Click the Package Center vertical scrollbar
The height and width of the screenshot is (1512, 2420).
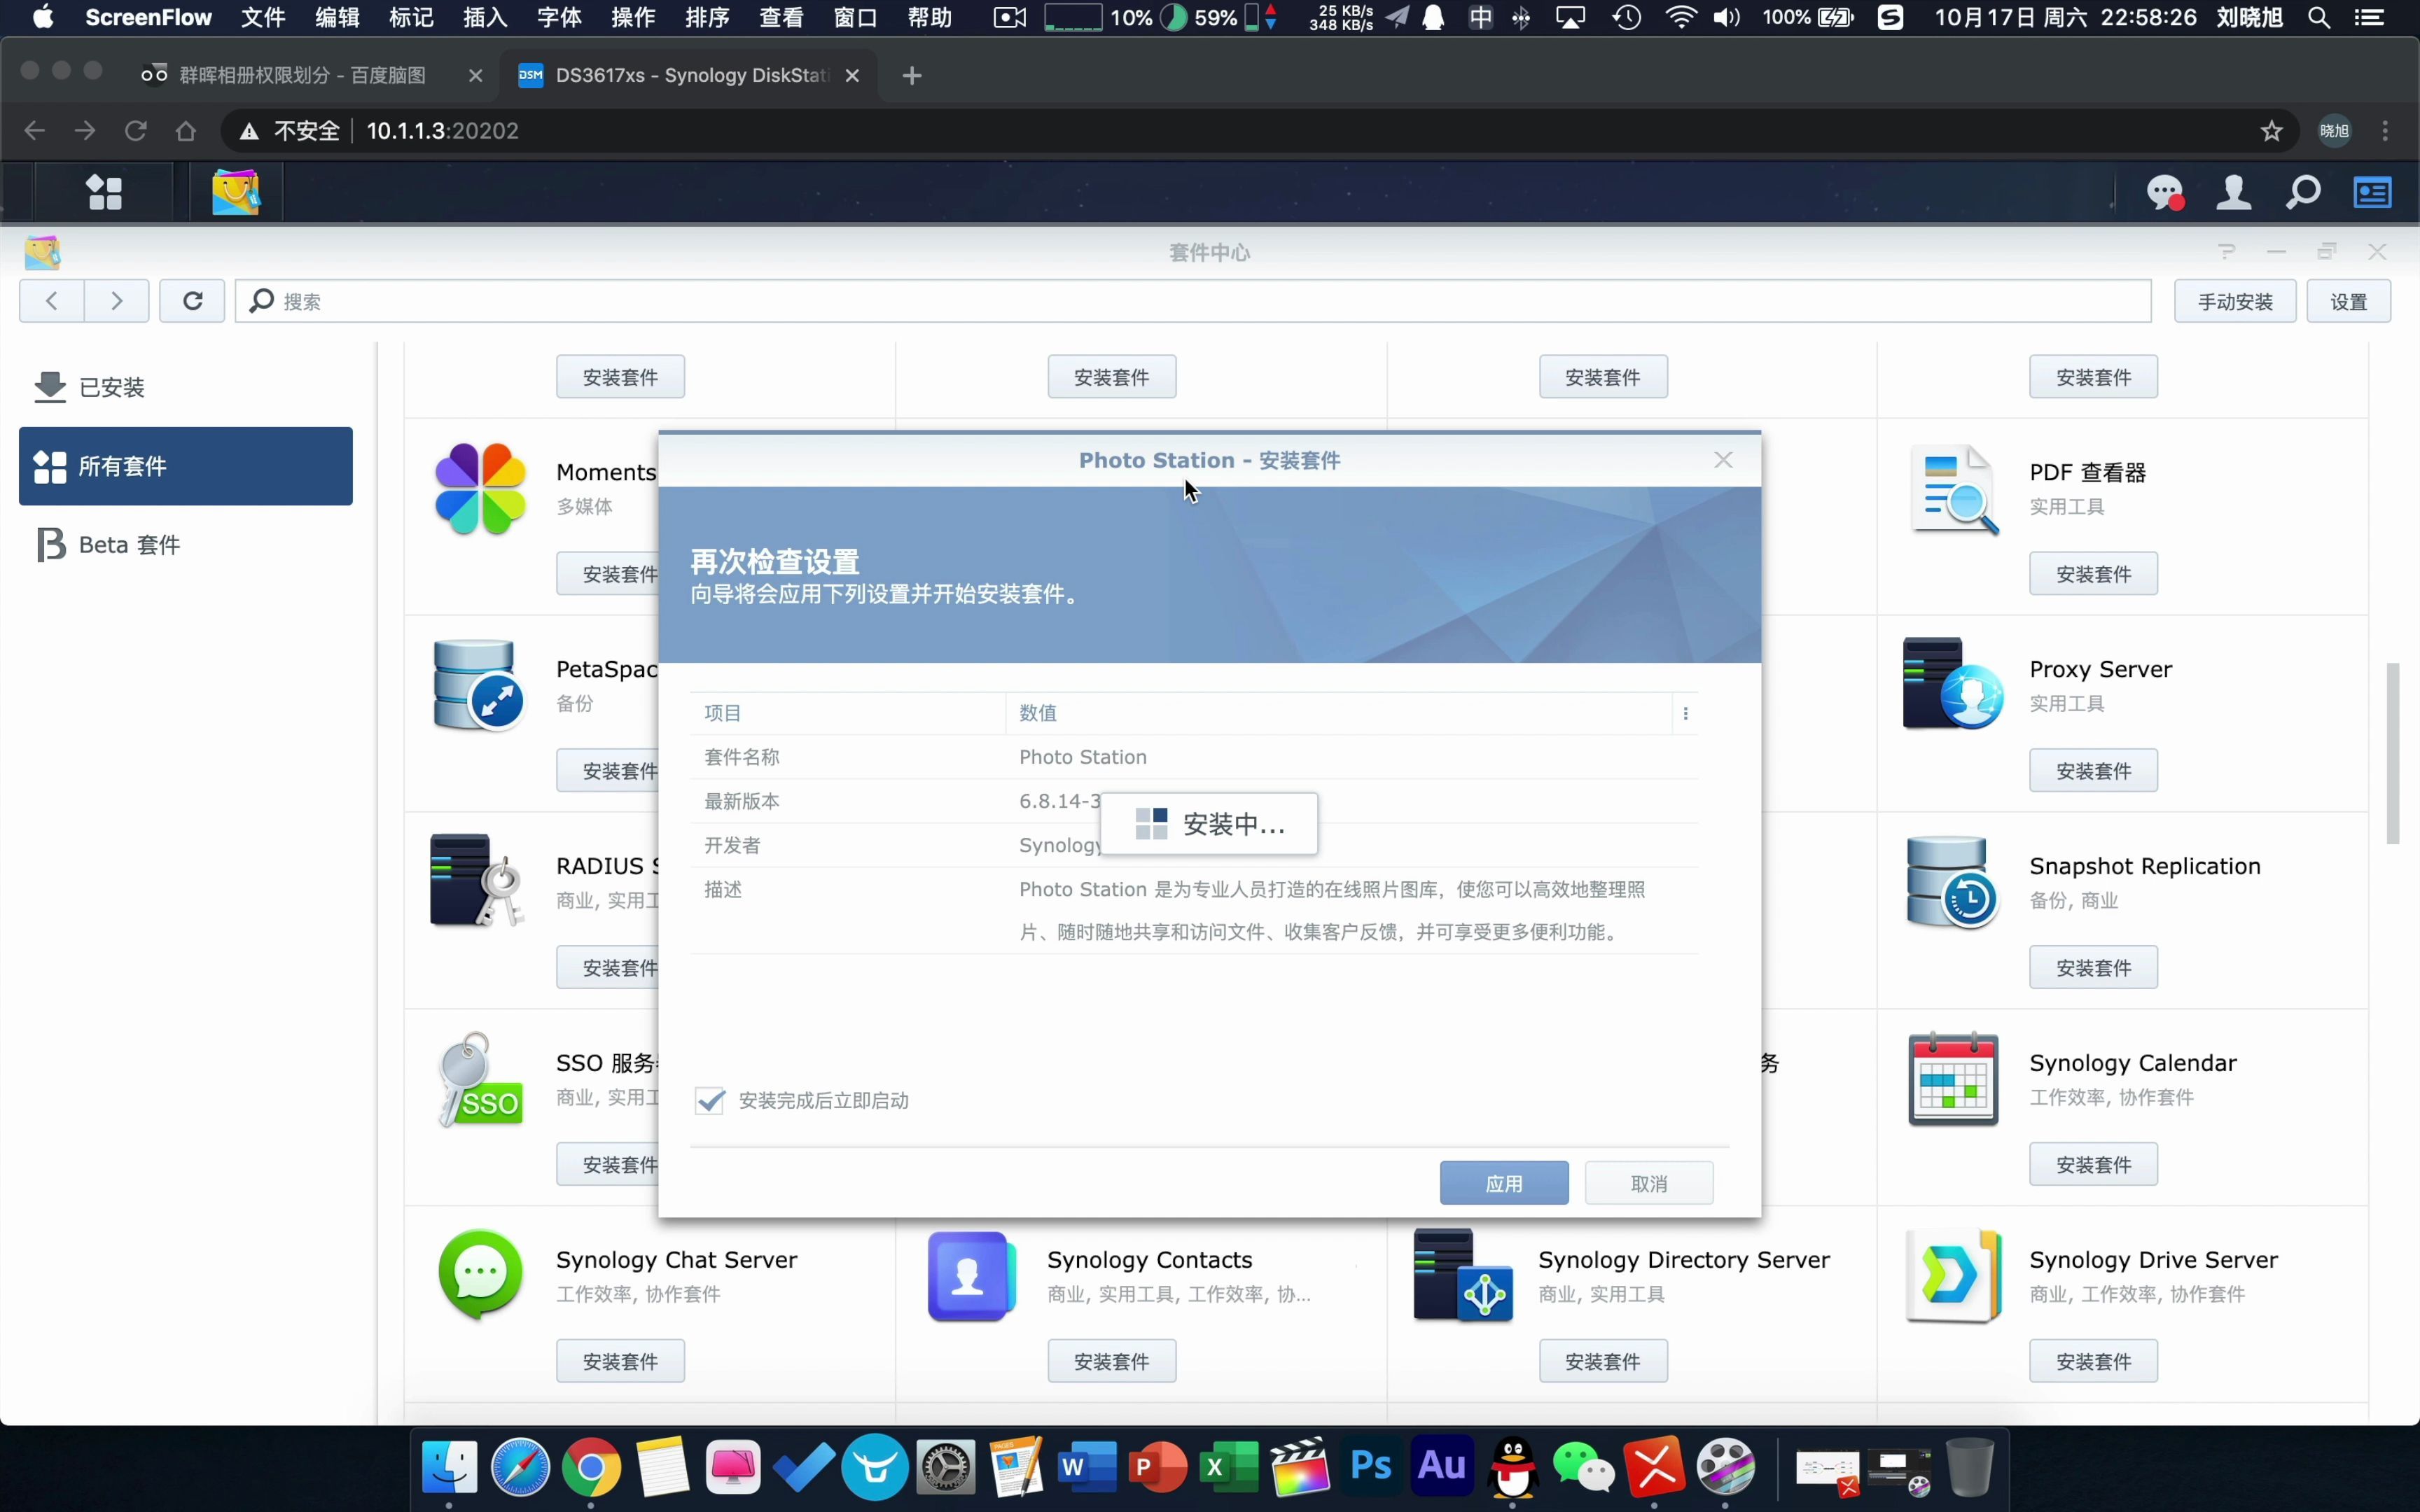point(2393,753)
